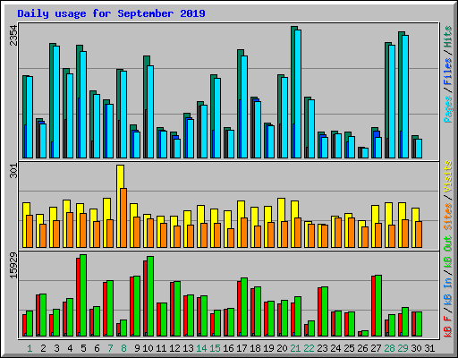Click green day label 8 on the x-axis

coord(123,348)
